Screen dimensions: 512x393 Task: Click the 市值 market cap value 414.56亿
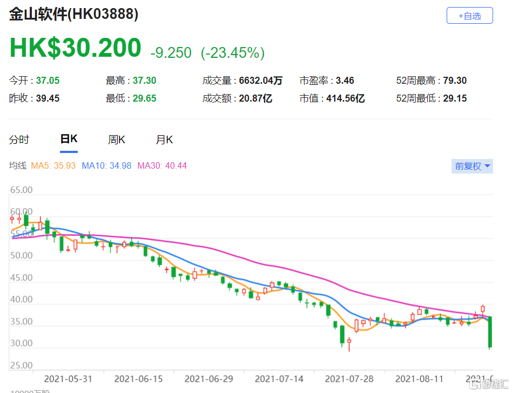click(346, 98)
